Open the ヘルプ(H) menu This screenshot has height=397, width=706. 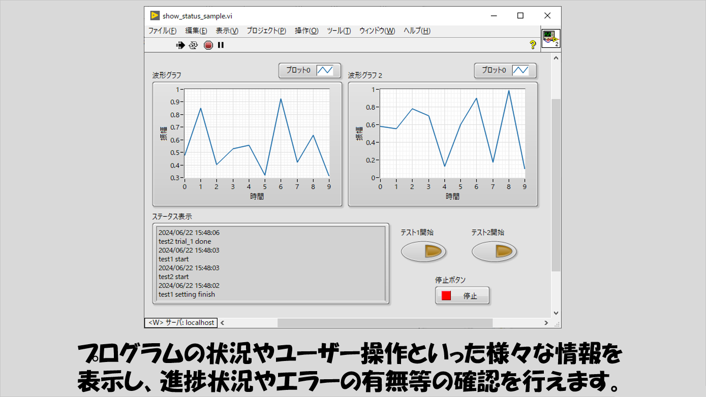click(417, 31)
